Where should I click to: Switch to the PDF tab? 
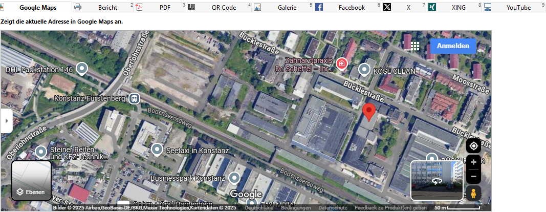coord(161,7)
